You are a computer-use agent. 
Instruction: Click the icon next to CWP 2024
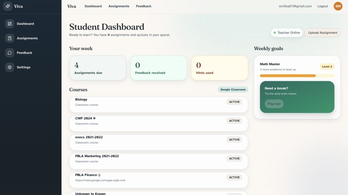tap(94, 118)
